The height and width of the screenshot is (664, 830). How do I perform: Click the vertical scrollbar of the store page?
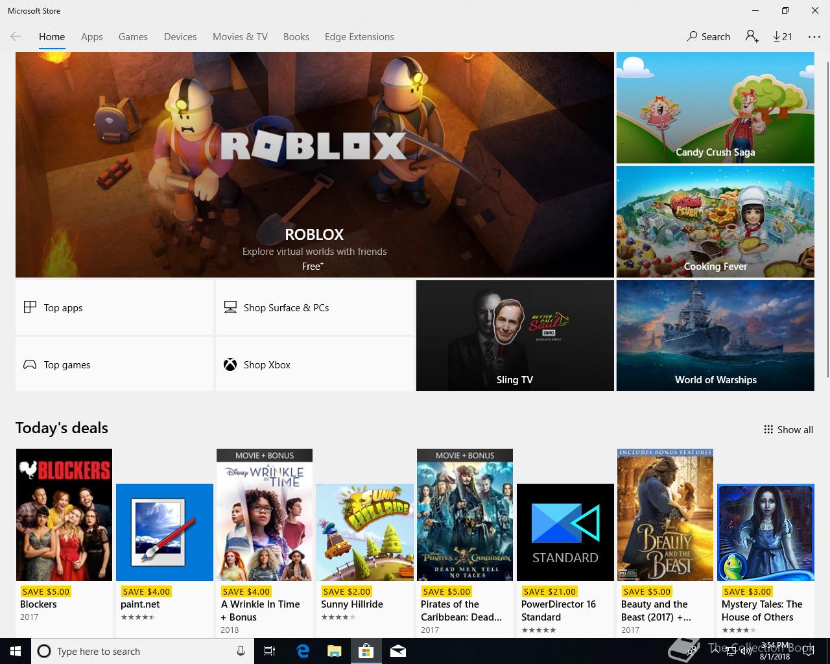[827, 220]
